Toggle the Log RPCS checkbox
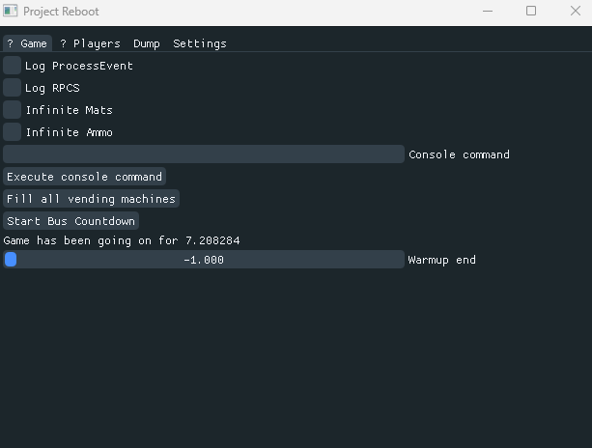The width and height of the screenshot is (592, 448). [x=13, y=88]
